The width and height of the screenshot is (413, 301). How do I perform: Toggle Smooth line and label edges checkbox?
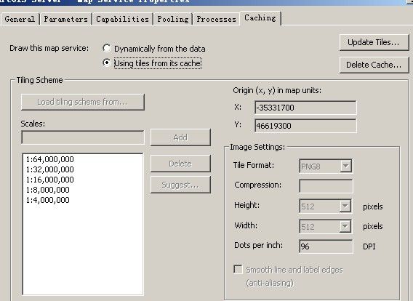[238, 270]
